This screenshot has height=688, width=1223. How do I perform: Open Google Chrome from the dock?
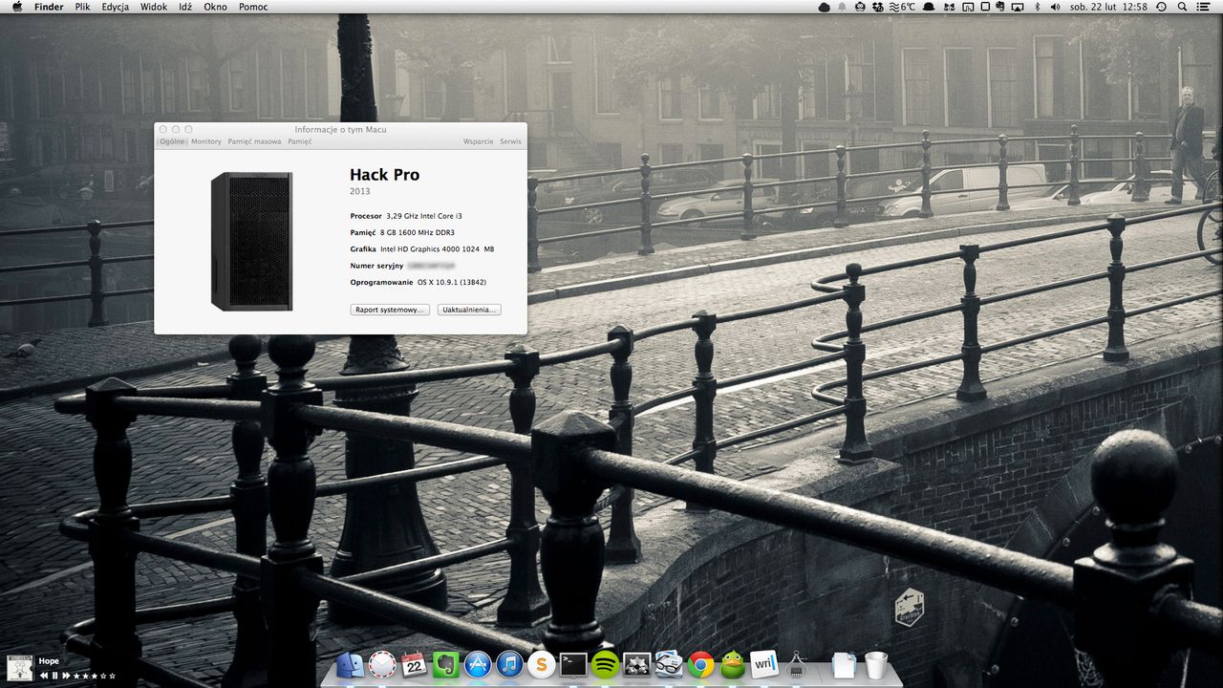pyautogui.click(x=701, y=664)
